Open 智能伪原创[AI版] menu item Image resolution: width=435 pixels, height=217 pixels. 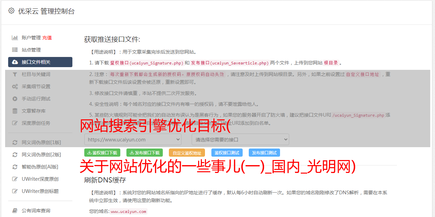(40, 167)
